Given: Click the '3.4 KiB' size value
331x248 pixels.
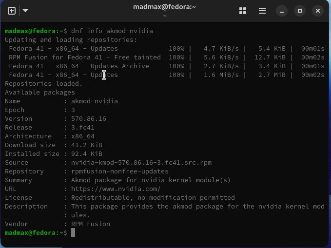Looking at the screenshot, I should coord(272,66).
